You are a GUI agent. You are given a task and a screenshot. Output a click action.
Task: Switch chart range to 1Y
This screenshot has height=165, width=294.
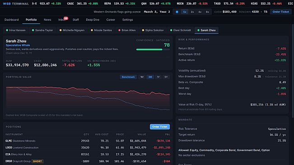pyautogui.click(x=158, y=77)
